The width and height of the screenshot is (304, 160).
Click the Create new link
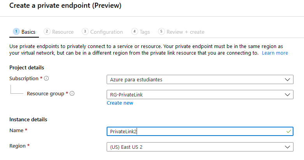(120, 103)
